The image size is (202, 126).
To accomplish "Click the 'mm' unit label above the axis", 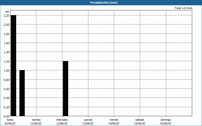I will (x=7, y=12).
